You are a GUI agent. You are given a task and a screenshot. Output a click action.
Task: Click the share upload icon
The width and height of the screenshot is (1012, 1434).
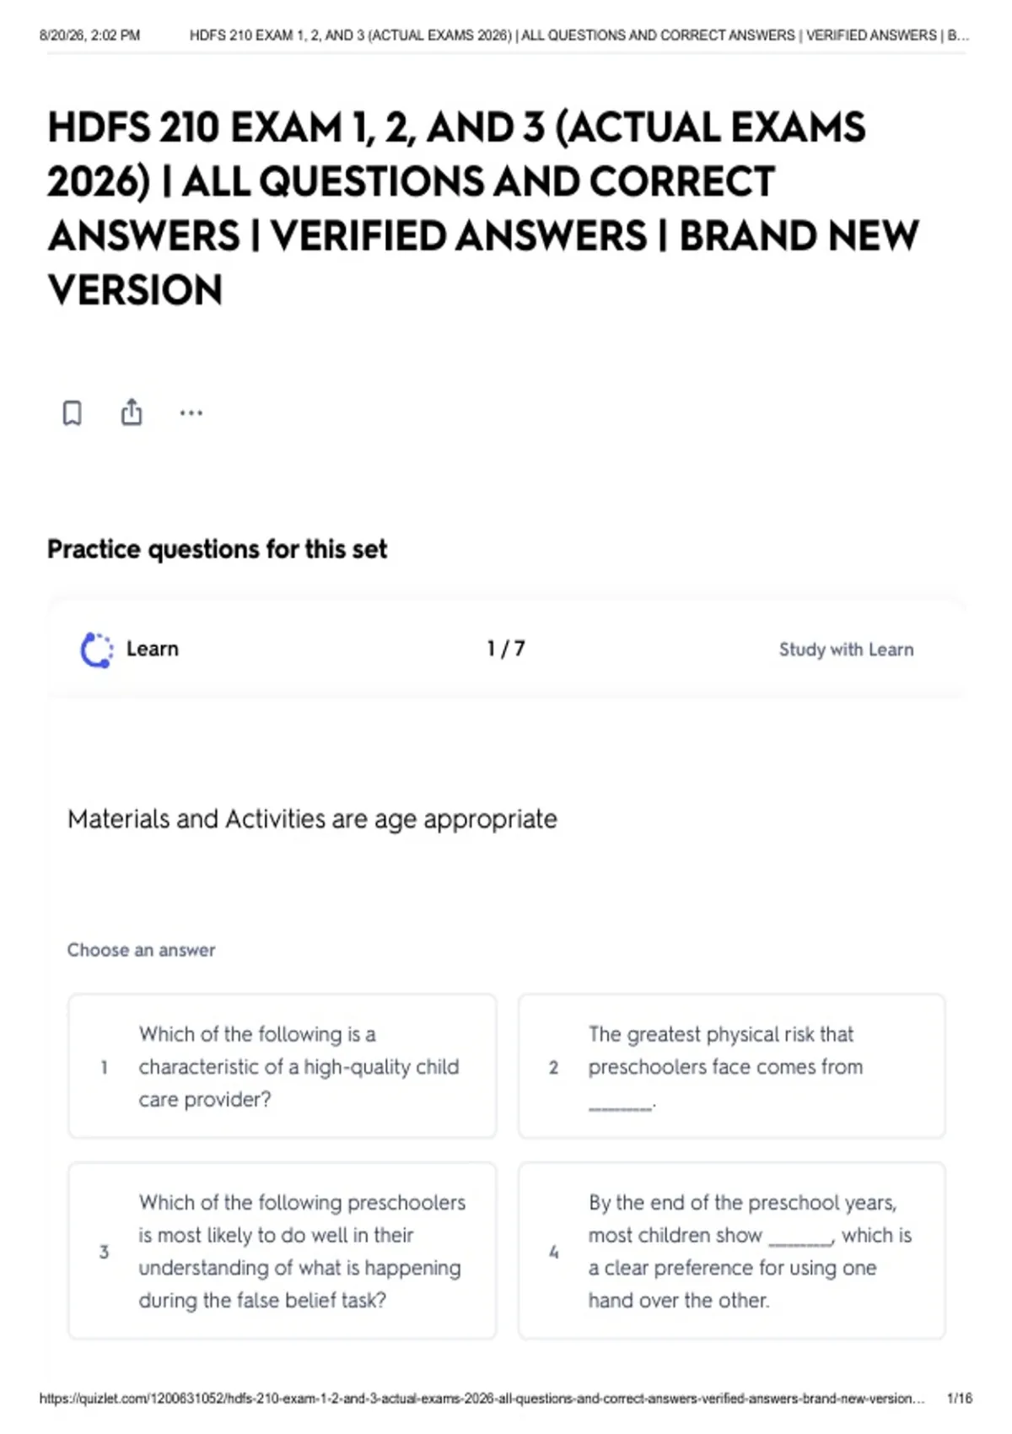132,412
